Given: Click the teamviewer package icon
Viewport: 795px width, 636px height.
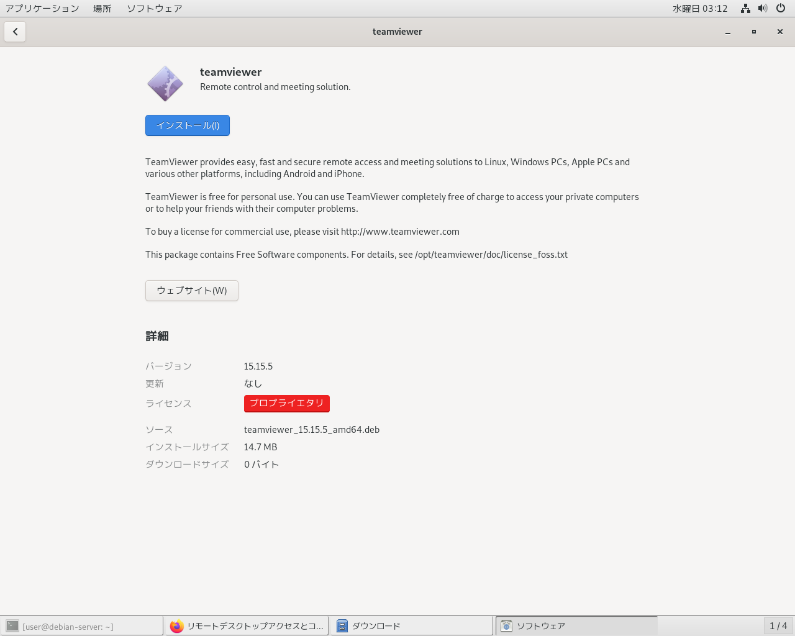Looking at the screenshot, I should pos(165,84).
